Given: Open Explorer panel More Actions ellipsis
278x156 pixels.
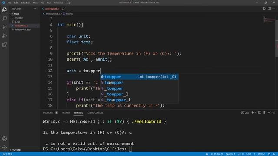Looking at the screenshot, I should point(35,9).
